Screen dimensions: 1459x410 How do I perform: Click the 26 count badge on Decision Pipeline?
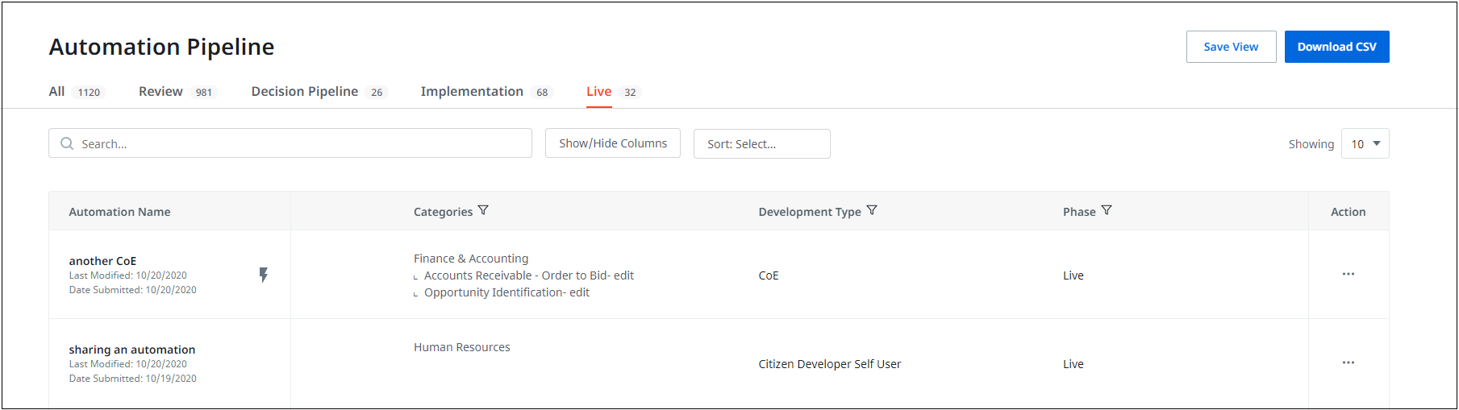[x=377, y=93]
